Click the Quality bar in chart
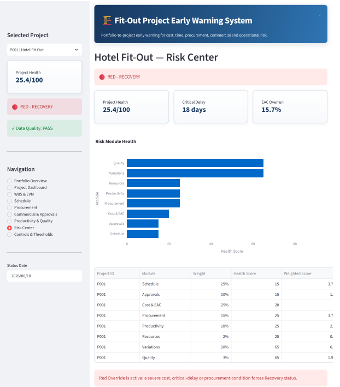Image resolution: width=340 pixels, height=387 pixels. coord(195,163)
